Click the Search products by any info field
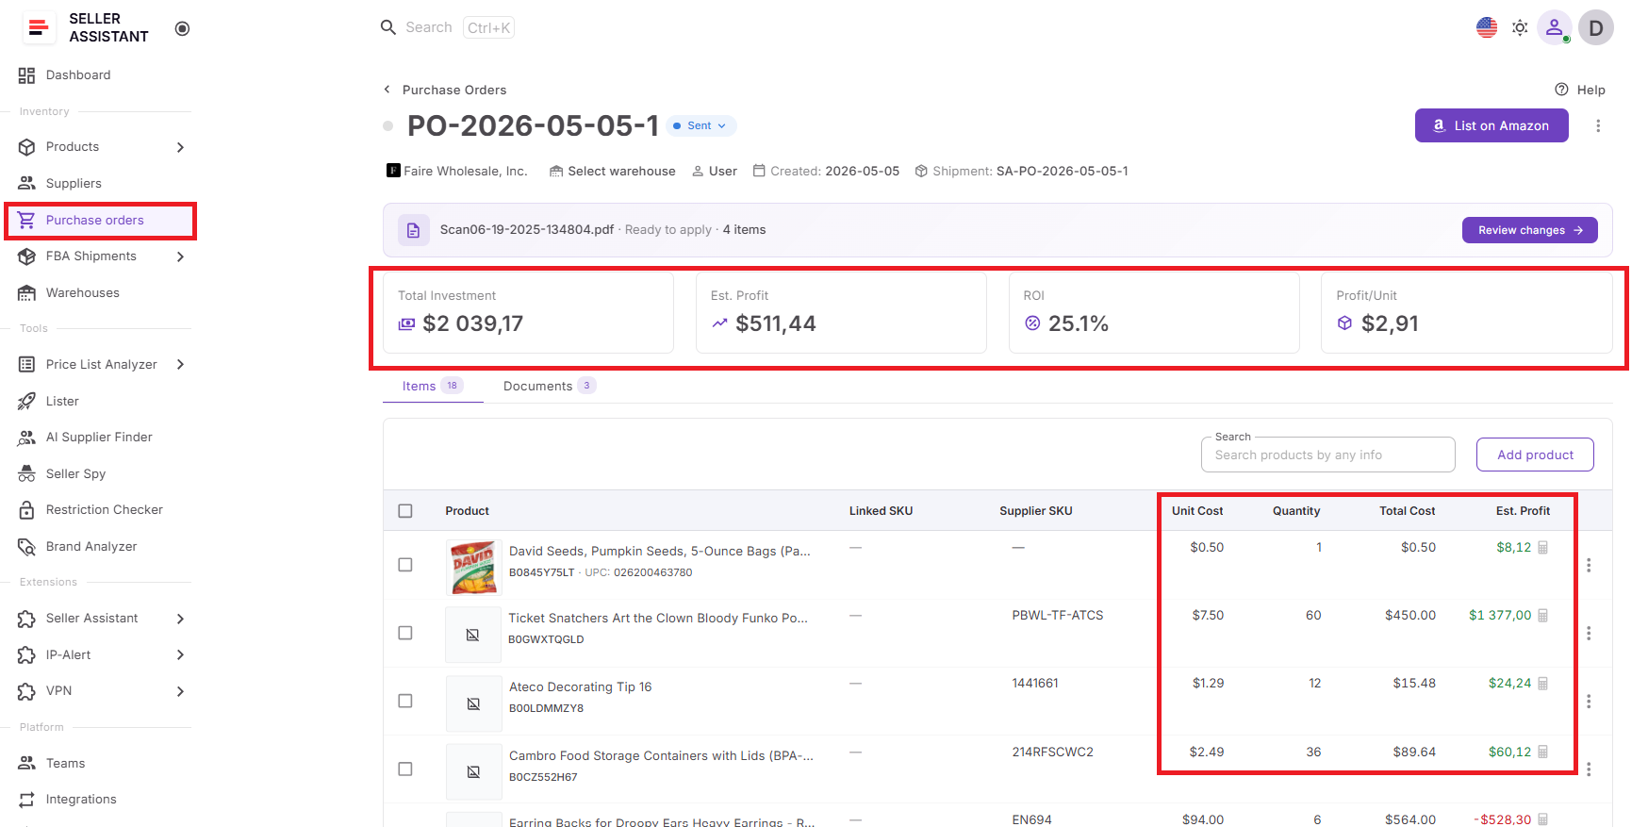Image resolution: width=1648 pixels, height=827 pixels. 1327,455
